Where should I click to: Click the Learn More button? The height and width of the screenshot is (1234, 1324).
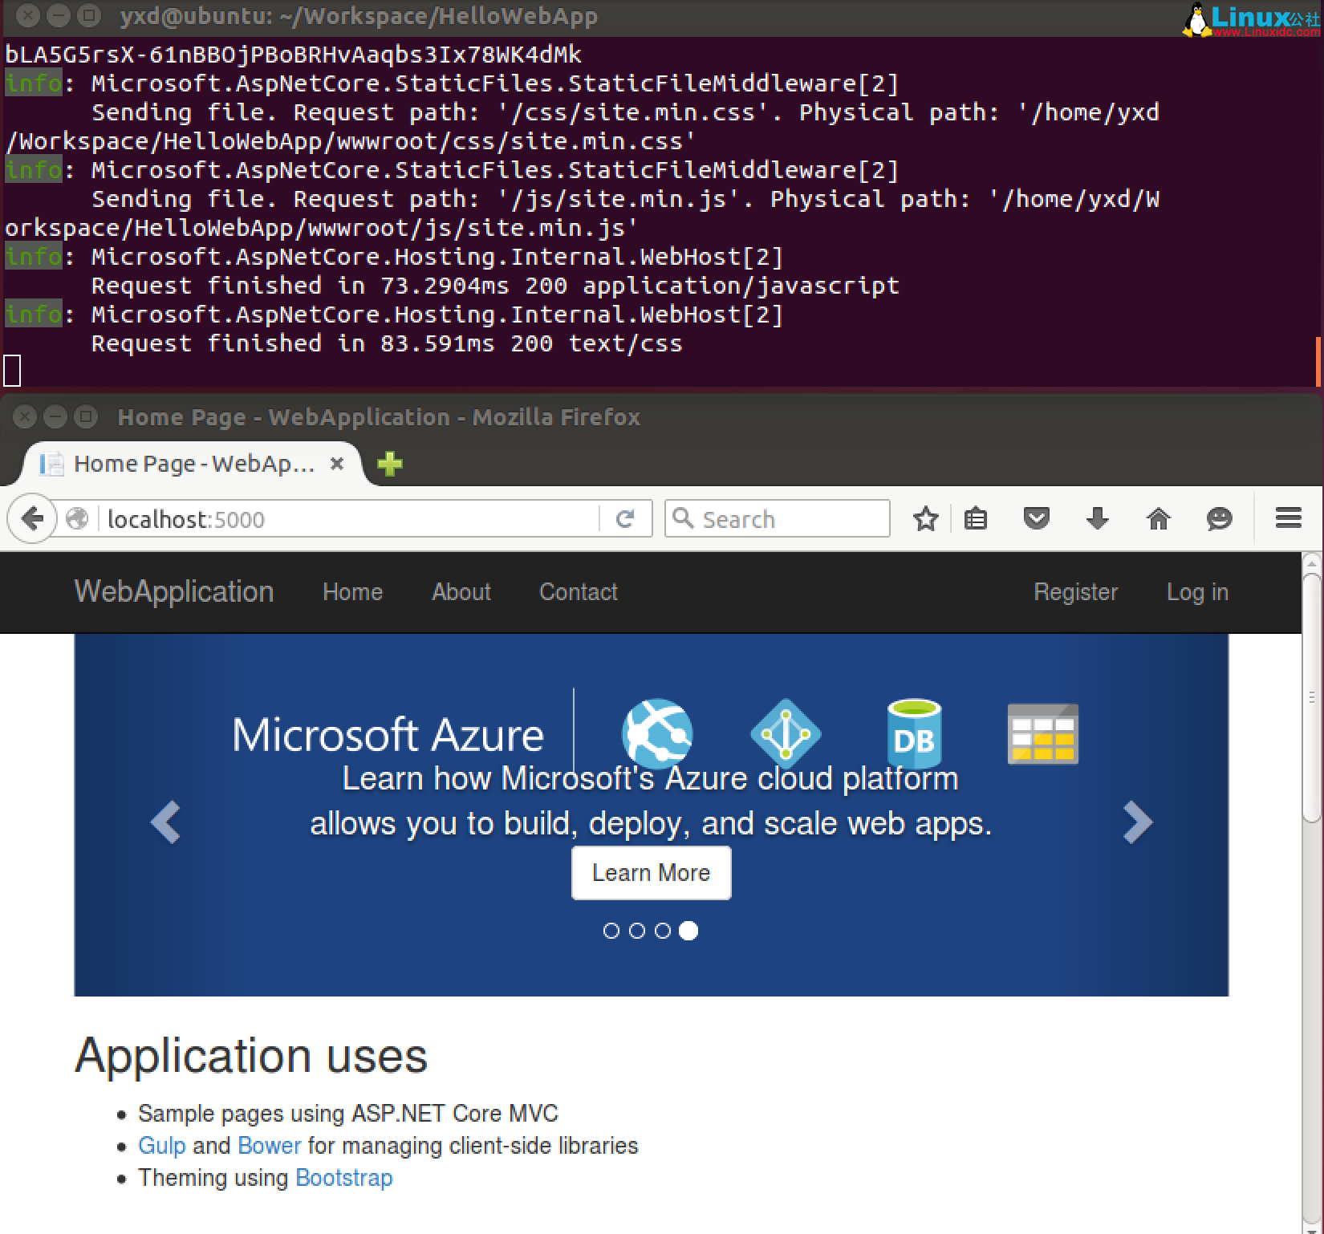click(651, 872)
